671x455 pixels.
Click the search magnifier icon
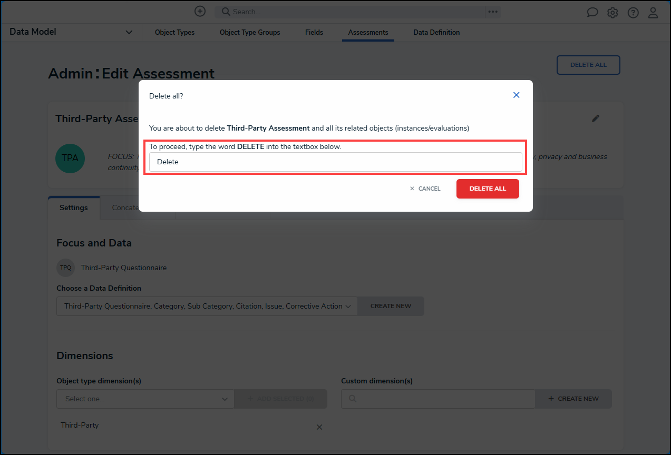[225, 12]
